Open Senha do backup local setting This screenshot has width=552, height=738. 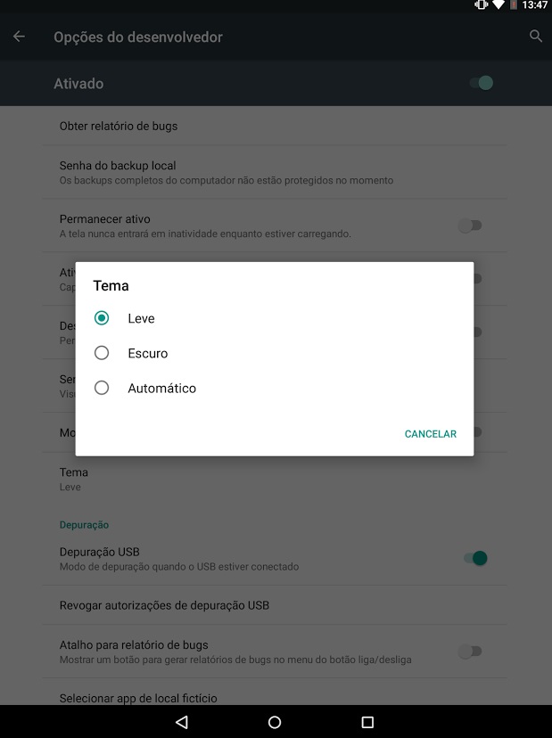tap(275, 172)
